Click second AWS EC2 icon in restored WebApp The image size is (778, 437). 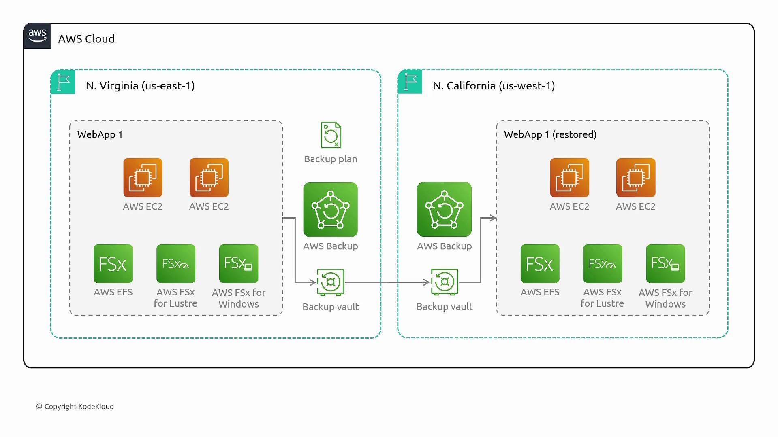click(636, 178)
